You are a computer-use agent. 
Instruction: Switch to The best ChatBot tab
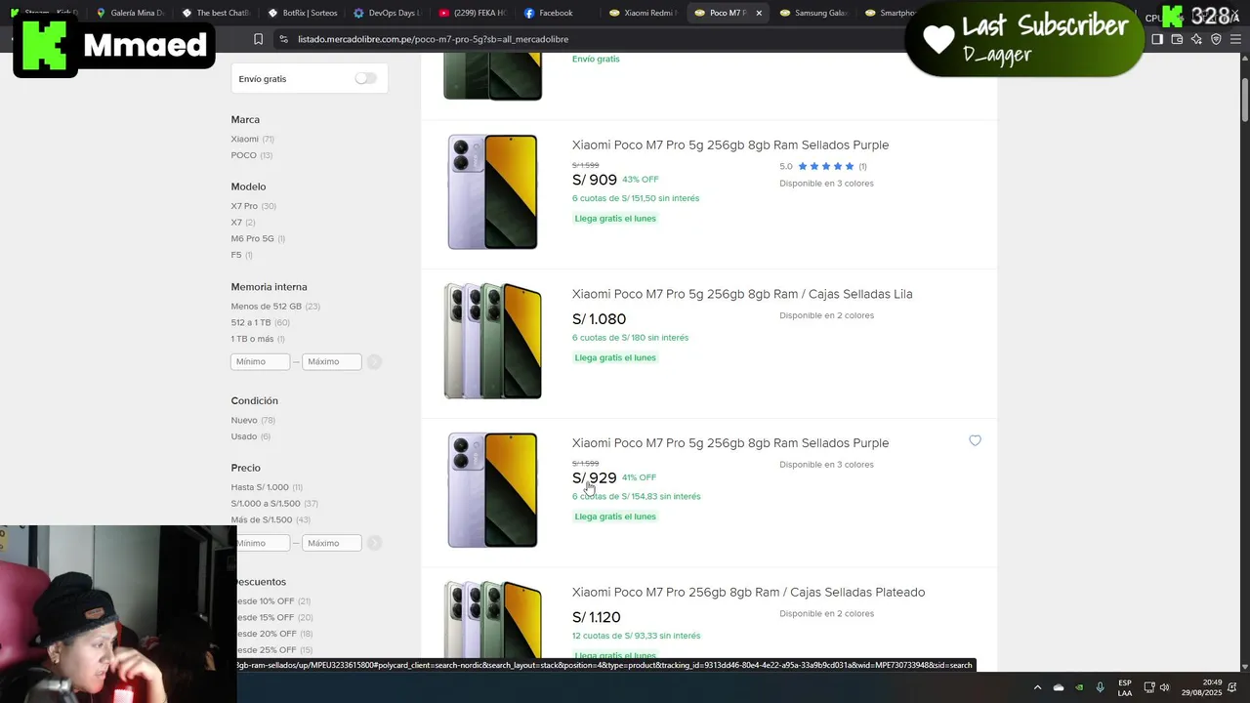point(217,13)
